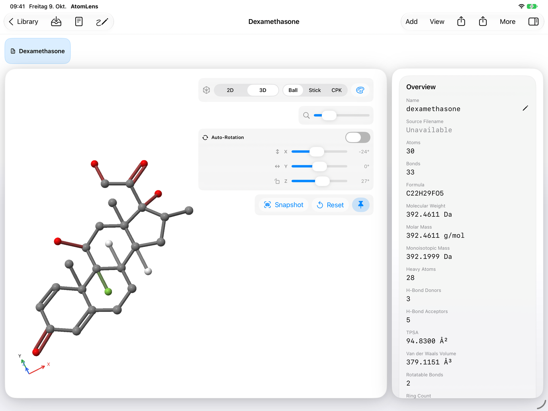The width and height of the screenshot is (548, 411).
Task: Click the 27° Z rotation value
Action: click(365, 181)
